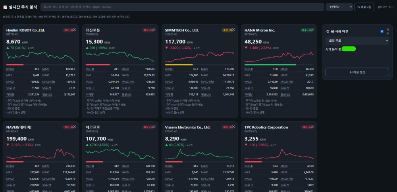Click the 199,400 price on NAVER
The image size is (397, 192).
[16, 139]
